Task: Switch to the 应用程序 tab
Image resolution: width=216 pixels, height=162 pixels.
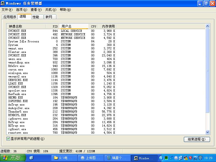Action: (10, 17)
